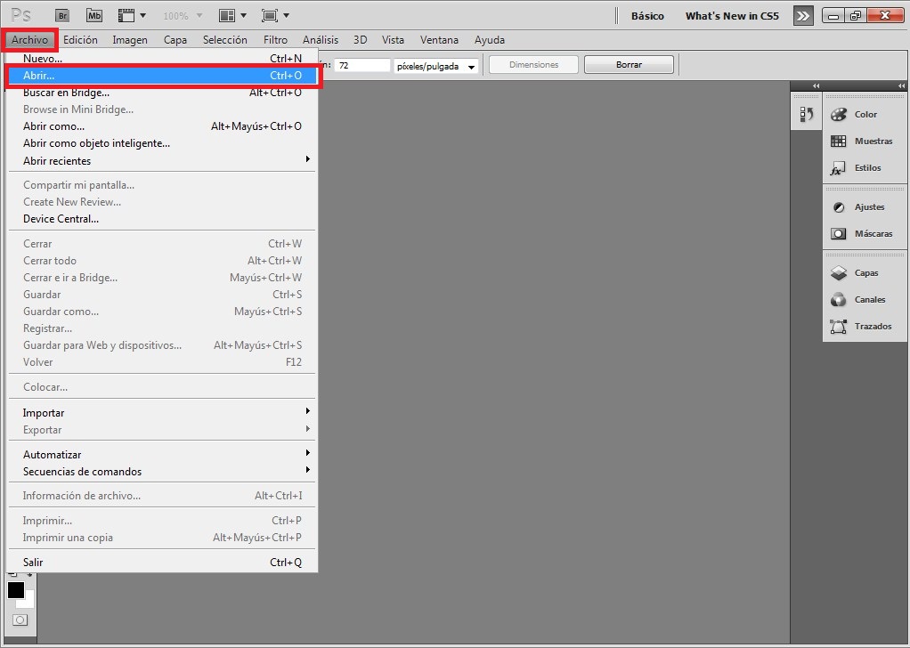
Task: Open Mini Bridge with the Mb icon
Action: point(94,16)
